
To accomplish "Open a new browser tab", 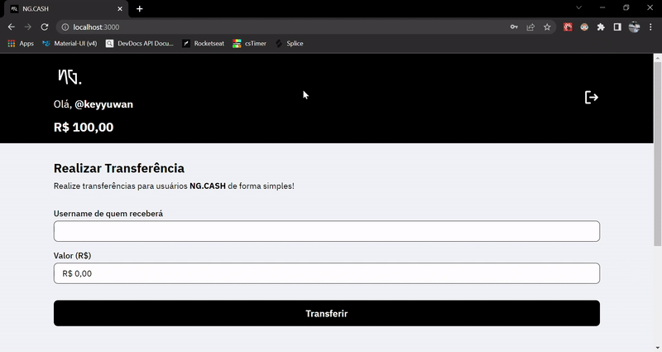I will click(140, 9).
